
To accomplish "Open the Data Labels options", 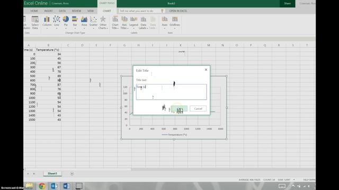I will (143, 22).
